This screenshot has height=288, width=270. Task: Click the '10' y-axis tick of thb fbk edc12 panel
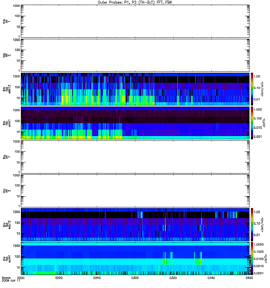pos(18,98)
